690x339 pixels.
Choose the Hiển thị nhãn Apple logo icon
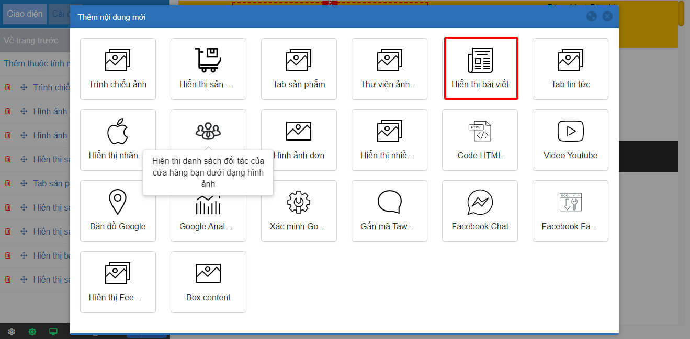(118, 131)
